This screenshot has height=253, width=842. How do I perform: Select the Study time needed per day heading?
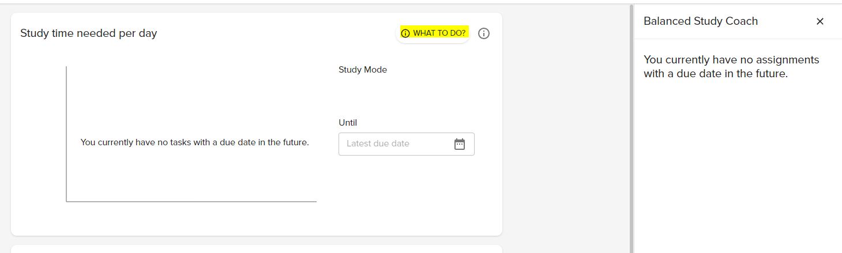[88, 33]
